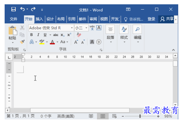Apply red font color
This screenshot has width=181, height=120.
(52, 42)
